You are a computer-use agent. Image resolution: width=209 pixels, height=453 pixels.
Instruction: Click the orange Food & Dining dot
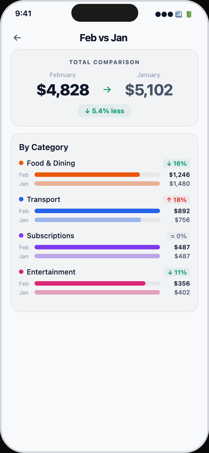(x=21, y=163)
